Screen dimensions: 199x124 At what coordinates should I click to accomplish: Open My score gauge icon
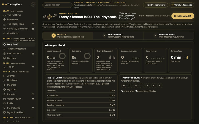click(x=4, y=90)
